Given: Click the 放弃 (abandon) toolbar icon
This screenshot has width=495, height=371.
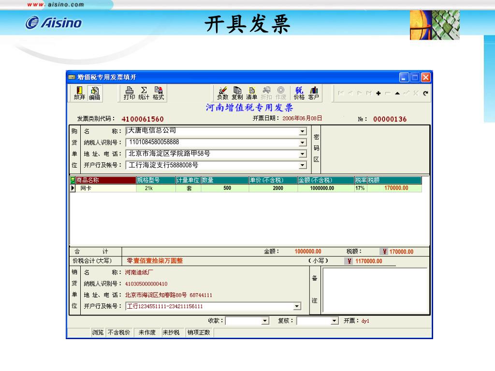Looking at the screenshot, I should (79, 93).
